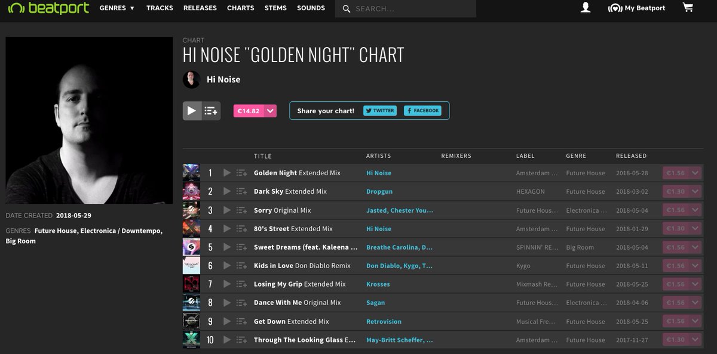Share the chart on Twitter
717x354 pixels.
click(380, 110)
